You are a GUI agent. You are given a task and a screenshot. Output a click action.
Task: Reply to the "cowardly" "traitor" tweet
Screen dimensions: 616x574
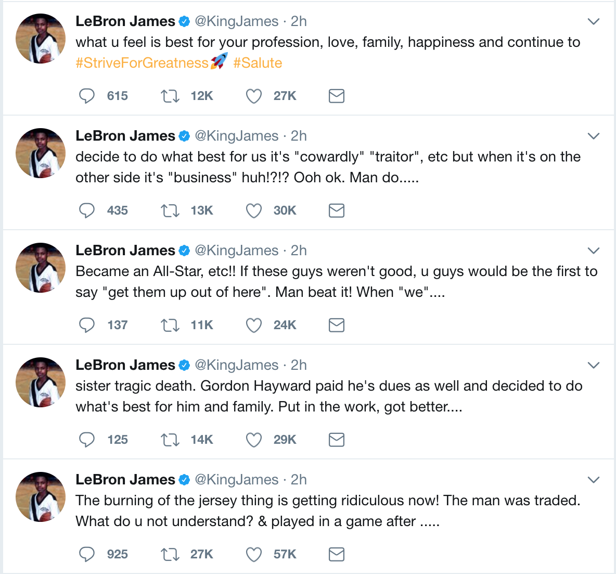(x=87, y=210)
